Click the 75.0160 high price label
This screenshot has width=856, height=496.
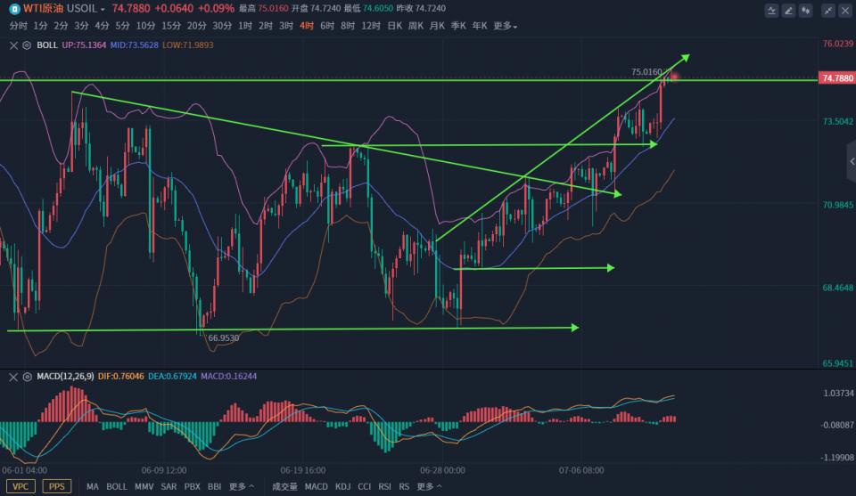[x=646, y=72]
